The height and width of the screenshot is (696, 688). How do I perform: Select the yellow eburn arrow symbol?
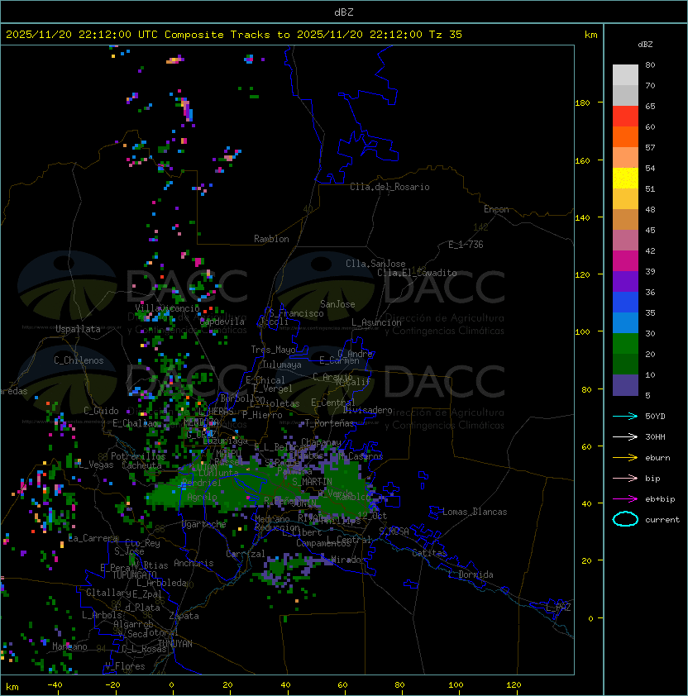[625, 457]
